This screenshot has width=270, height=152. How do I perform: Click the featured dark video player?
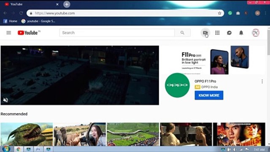[80, 75]
